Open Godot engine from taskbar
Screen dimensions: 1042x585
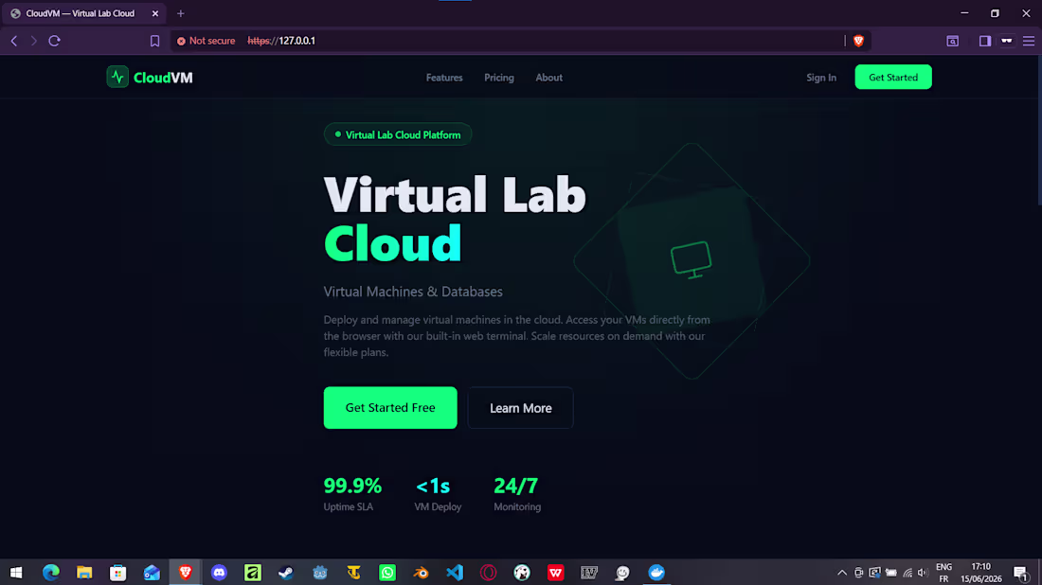point(319,573)
